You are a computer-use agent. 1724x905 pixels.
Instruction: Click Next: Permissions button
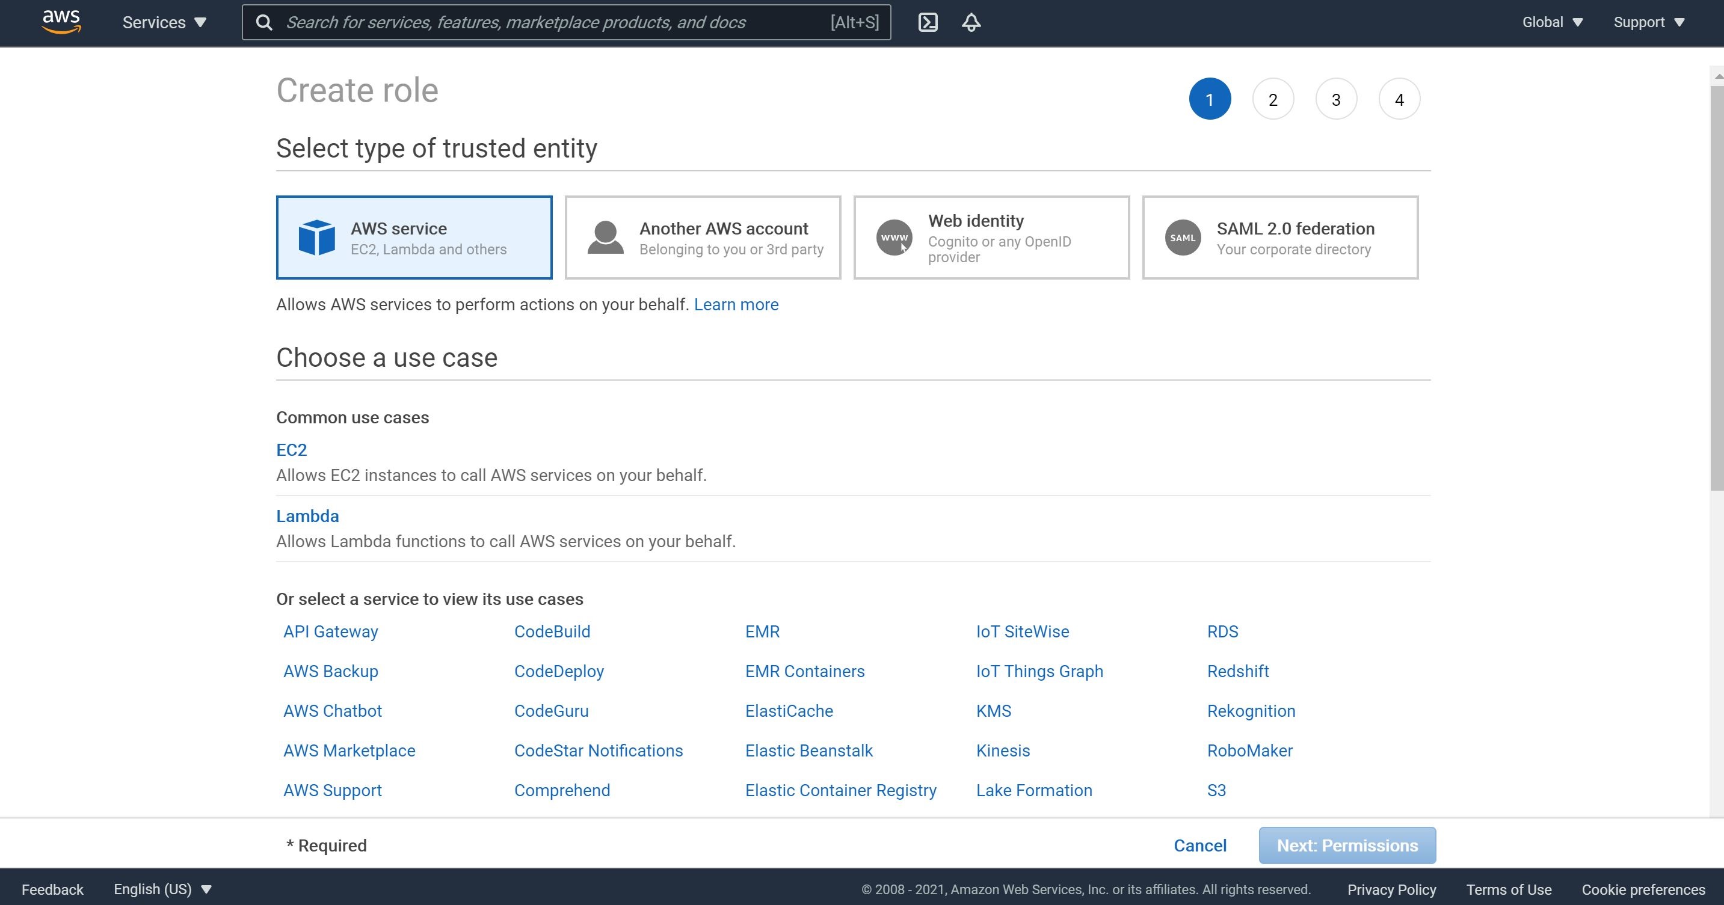[1347, 845]
